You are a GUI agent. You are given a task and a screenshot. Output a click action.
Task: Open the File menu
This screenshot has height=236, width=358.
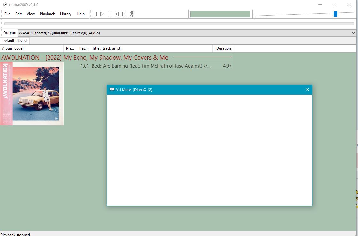7,14
